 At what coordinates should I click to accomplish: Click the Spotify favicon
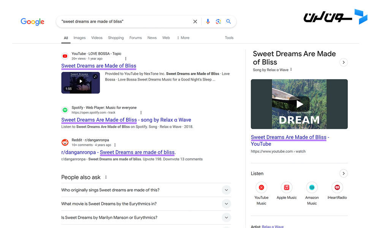(x=65, y=110)
